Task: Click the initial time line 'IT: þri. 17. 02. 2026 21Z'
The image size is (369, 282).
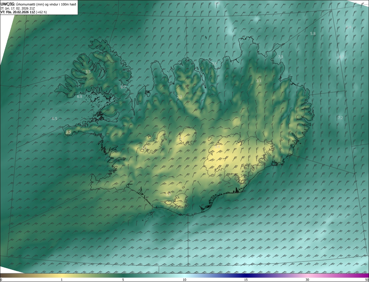Action: tap(18, 8)
